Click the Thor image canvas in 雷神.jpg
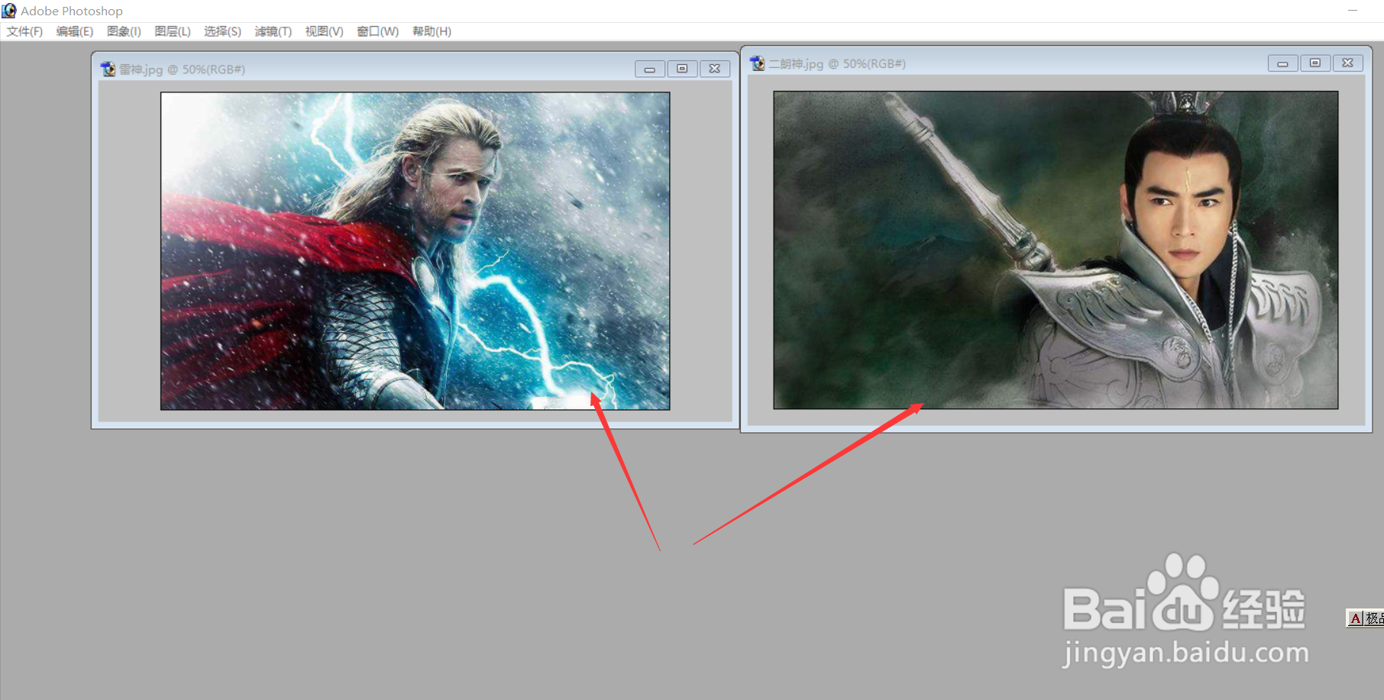 416,251
